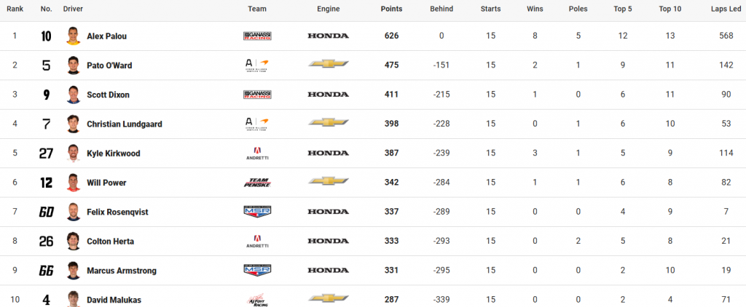
Task: Click the Ganassi Racing logo beside Scott Dixon
Action: coord(257,95)
